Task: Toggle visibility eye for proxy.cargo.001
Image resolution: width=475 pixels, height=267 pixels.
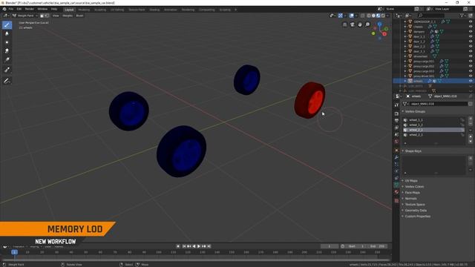Action: coord(471,61)
